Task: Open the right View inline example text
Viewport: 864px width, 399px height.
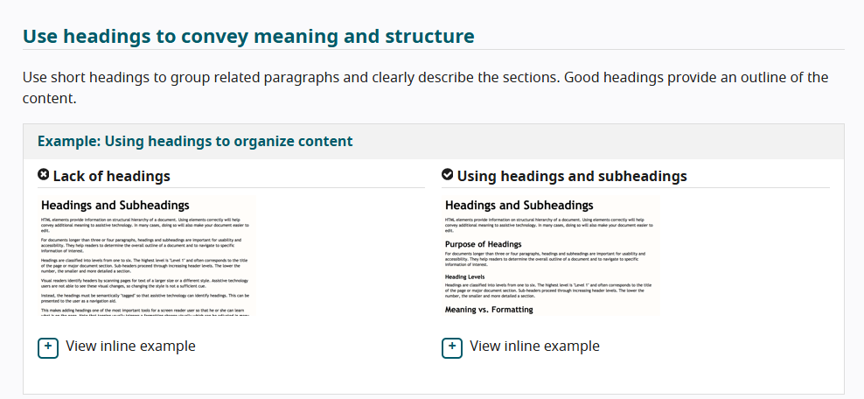Action: [534, 346]
